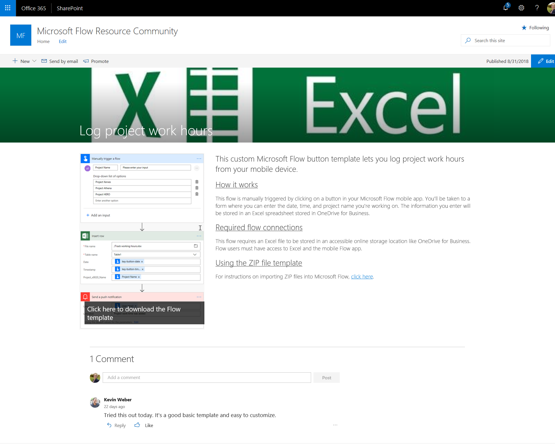Viewport: 555px width, 444px height.
Task: Click the MF site logo tile
Action: click(x=21, y=35)
